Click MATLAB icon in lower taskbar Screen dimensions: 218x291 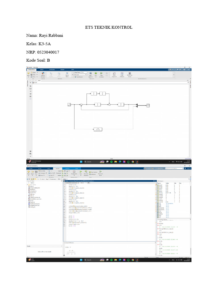coord(137,260)
